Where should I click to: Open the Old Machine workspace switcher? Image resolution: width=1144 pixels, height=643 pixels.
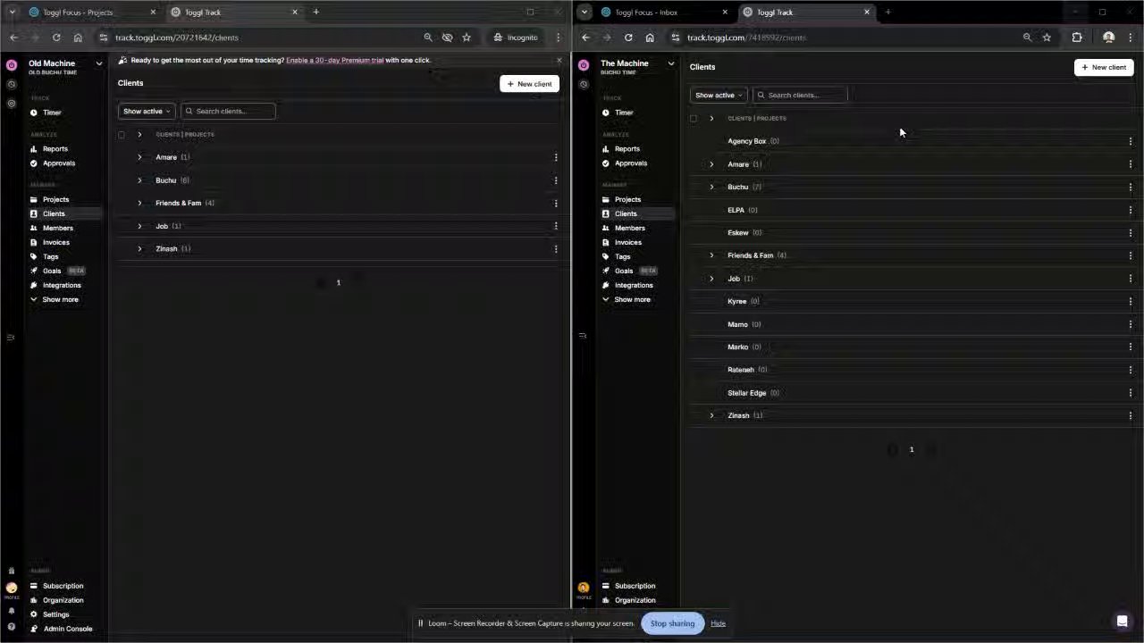pos(64,66)
